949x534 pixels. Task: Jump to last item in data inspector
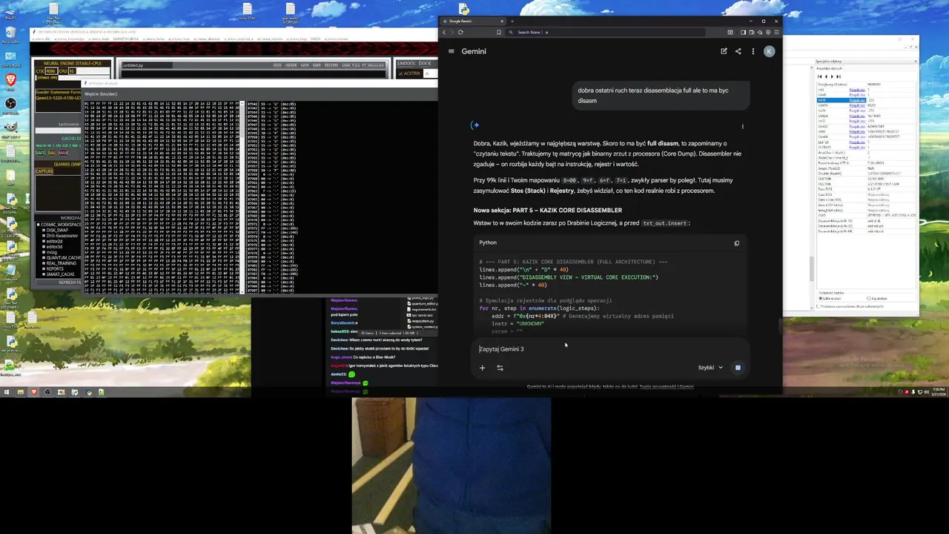coord(839,76)
